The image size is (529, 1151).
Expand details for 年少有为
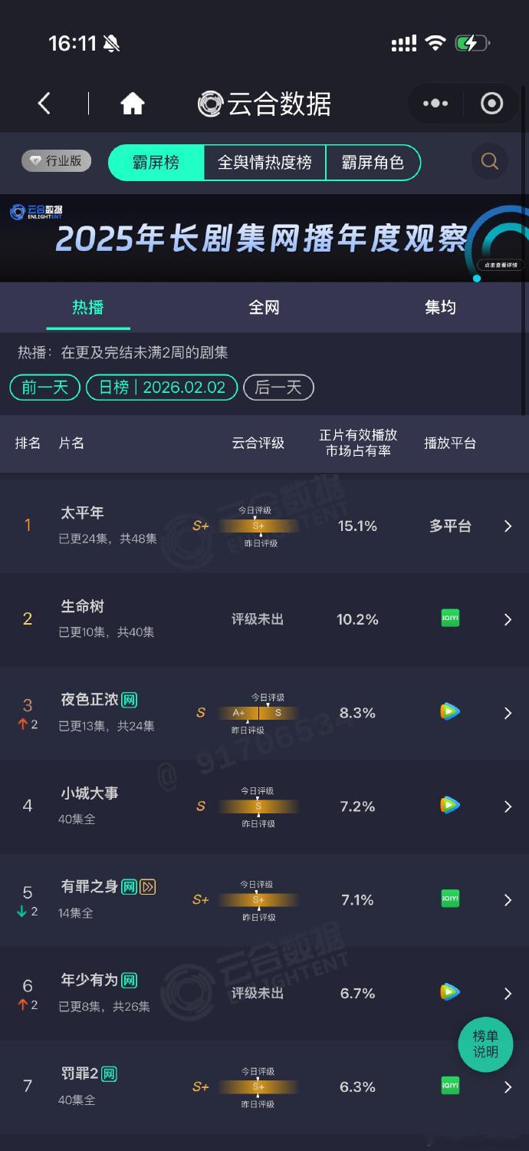coord(507,993)
